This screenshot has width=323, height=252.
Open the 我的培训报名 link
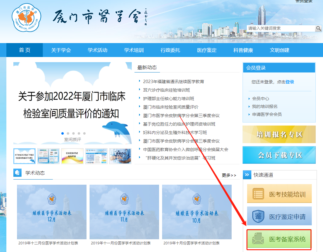click(265, 106)
